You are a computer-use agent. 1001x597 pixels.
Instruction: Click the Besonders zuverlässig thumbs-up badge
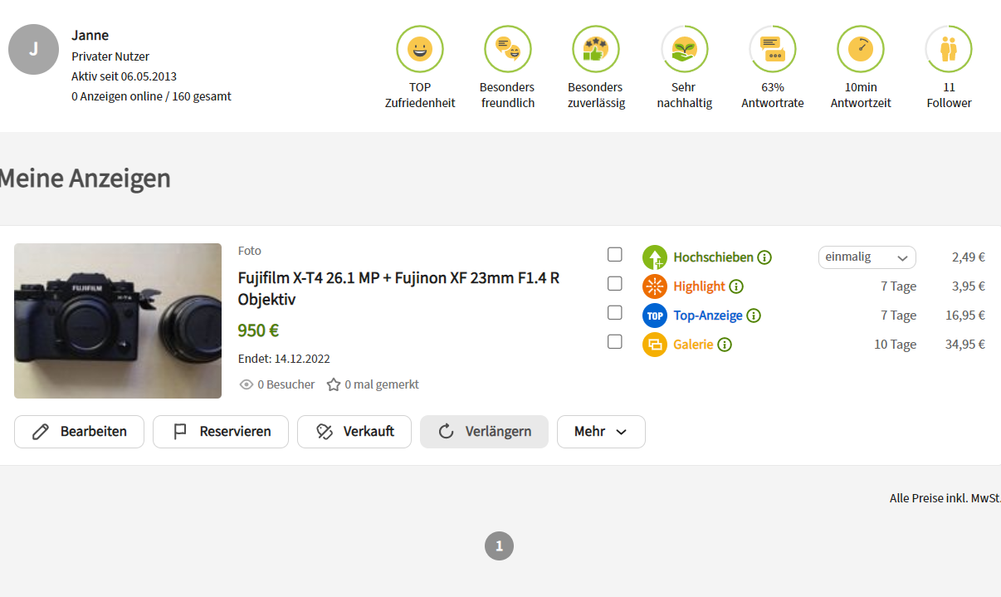point(596,50)
